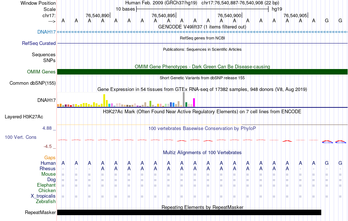Image resolution: width=348 pixels, height=221 pixels.
Task: Click the GENCODE V49lift37 track title
Action: [x=202, y=27]
